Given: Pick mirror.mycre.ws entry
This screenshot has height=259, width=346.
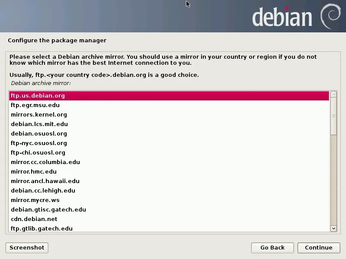Looking at the screenshot, I should pyautogui.click(x=169, y=200).
